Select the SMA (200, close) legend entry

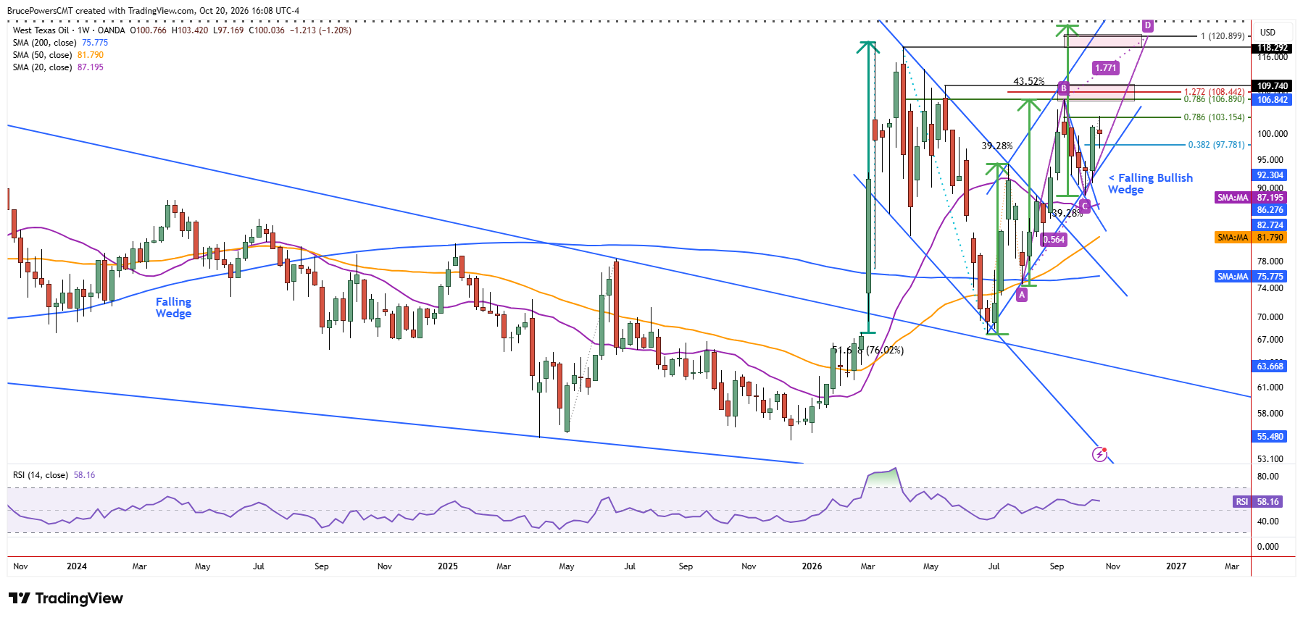[60, 43]
